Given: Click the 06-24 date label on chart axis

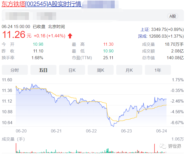Looking at the screenshot, I should click(x=162, y=131).
